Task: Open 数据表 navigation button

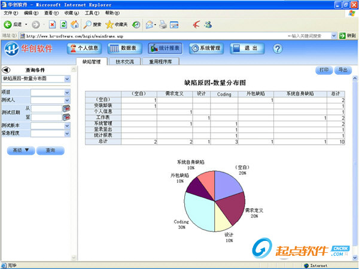Action: pos(125,48)
